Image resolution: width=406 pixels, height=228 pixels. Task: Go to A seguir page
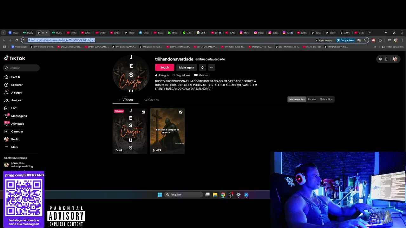pos(17,92)
